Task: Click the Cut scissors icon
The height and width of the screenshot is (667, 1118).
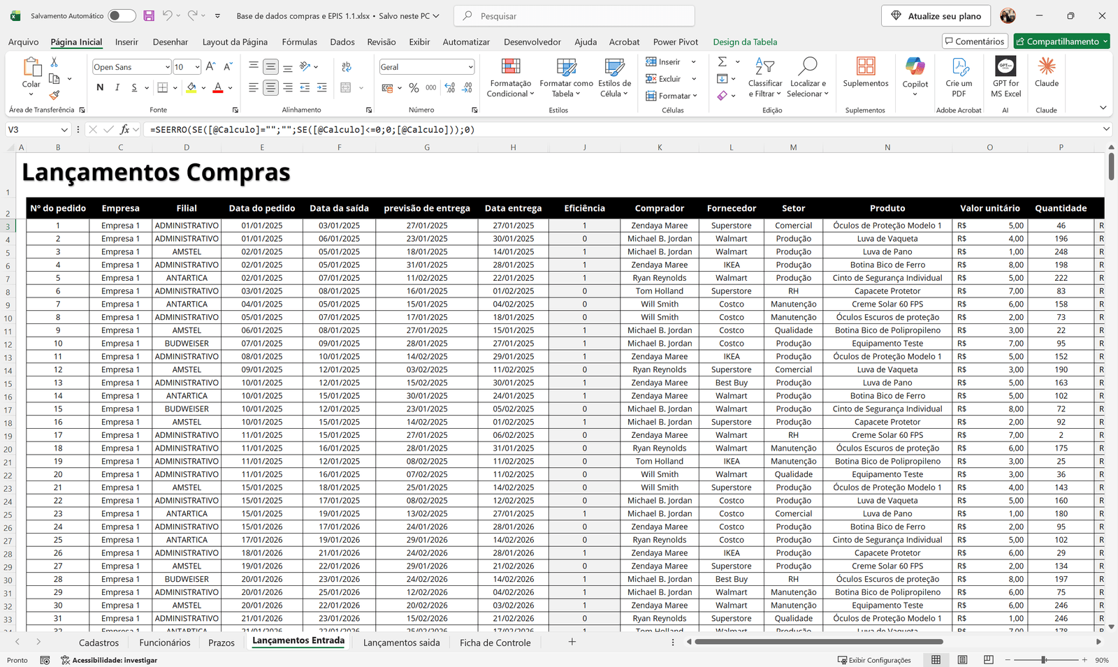Action: pyautogui.click(x=55, y=62)
